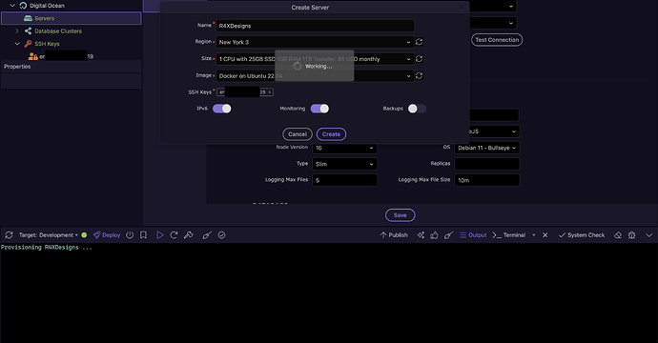Click the Replicas input field
Screen dimensions: 658x343
click(x=486, y=164)
